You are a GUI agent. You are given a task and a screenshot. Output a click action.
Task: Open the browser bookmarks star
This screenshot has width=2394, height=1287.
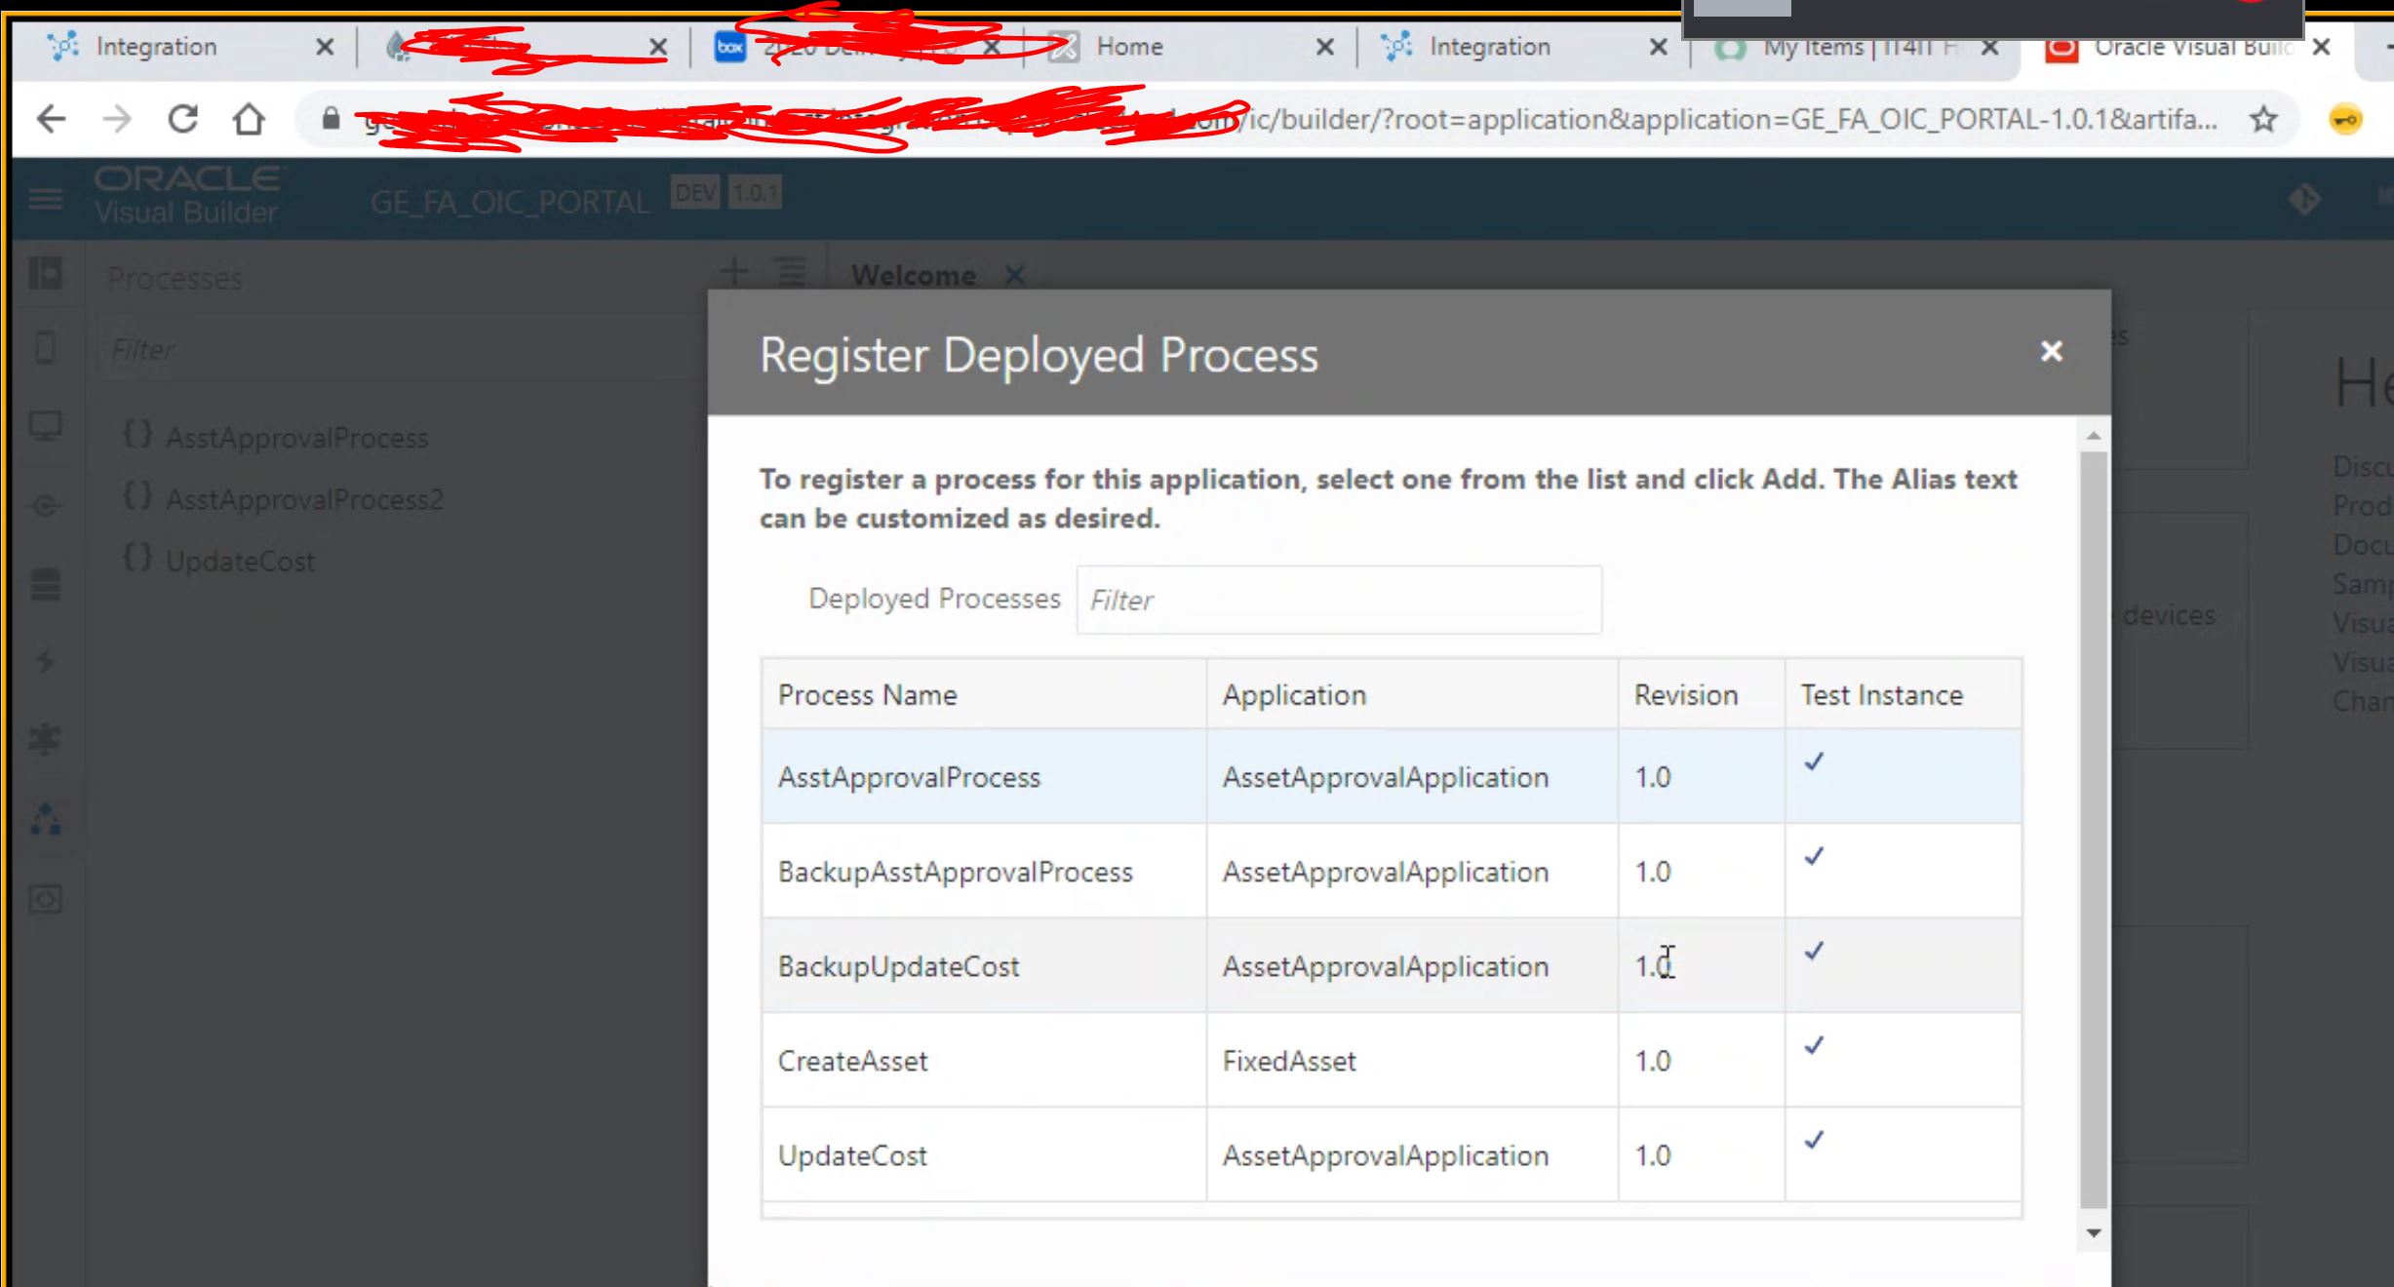(2264, 119)
